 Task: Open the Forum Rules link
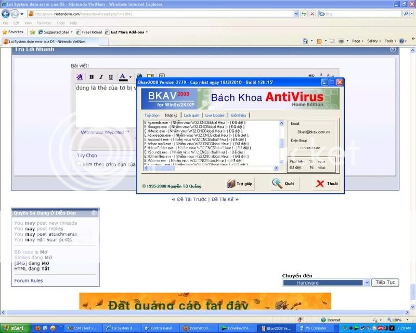click(x=29, y=280)
